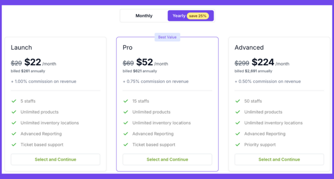Click checkmark beside Priority support
Viewport: 334px width, 179px height.
tap(238, 145)
